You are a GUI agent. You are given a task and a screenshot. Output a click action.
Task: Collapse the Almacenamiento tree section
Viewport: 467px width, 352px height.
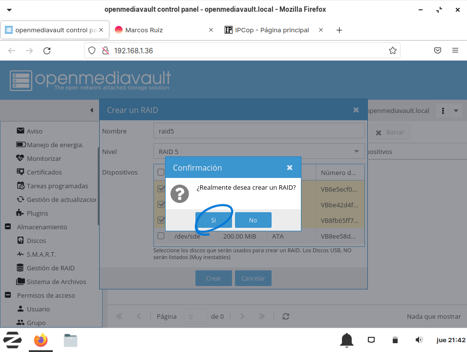[x=8, y=227]
